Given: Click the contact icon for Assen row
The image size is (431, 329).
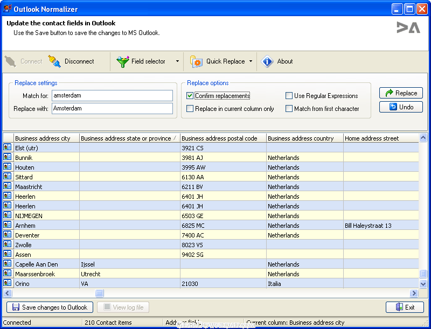Looking at the screenshot, I should click(x=8, y=254).
